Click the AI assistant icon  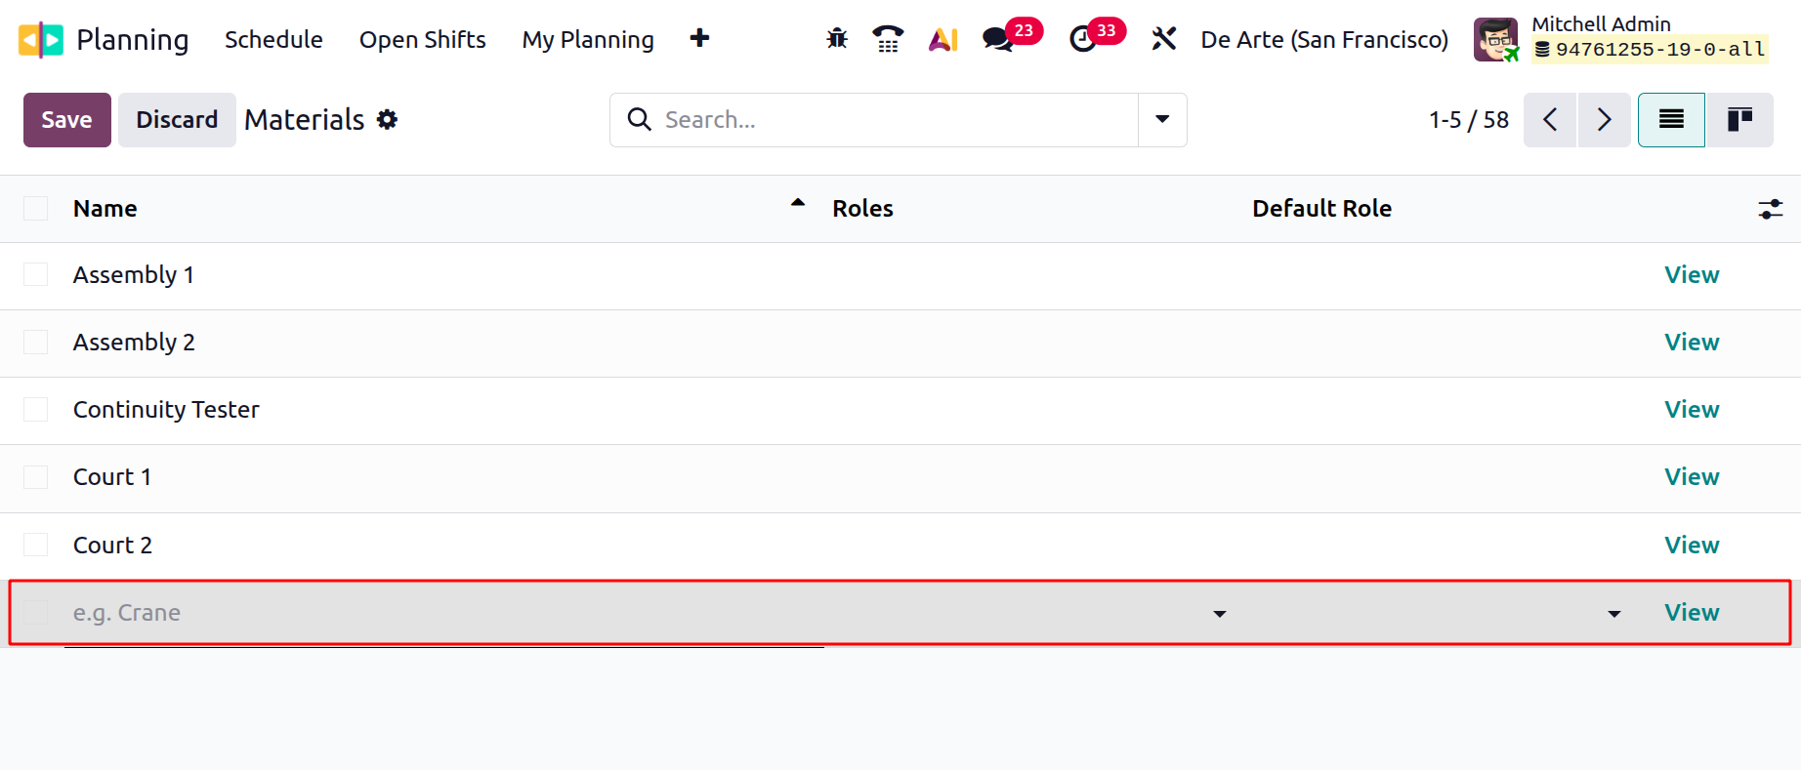(942, 39)
